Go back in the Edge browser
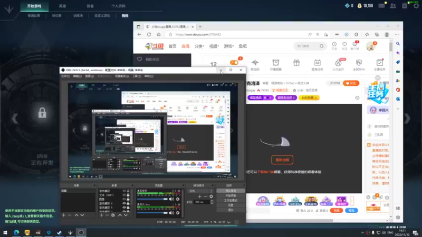Viewport: 422px width, 237px height. coord(139,34)
